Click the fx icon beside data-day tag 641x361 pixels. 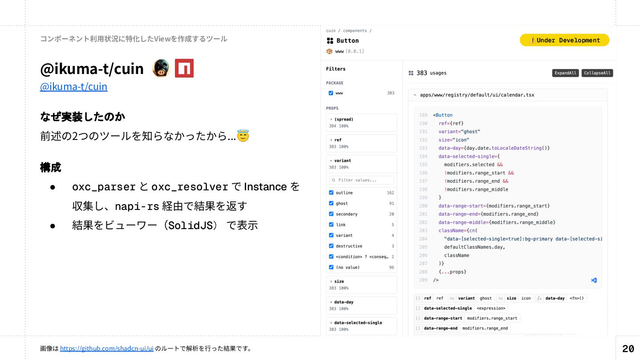pyautogui.click(x=539, y=298)
